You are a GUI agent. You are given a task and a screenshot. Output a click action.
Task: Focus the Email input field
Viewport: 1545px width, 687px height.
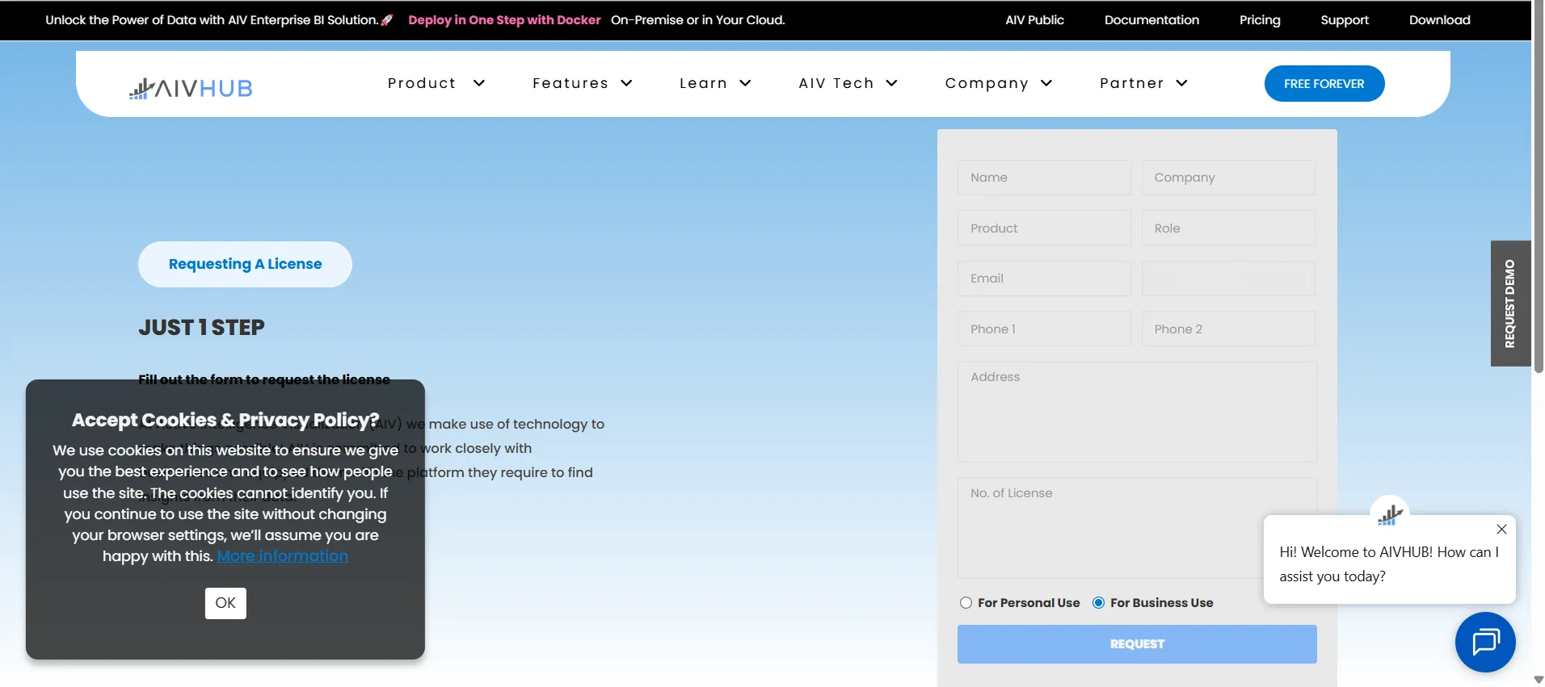[1044, 279]
